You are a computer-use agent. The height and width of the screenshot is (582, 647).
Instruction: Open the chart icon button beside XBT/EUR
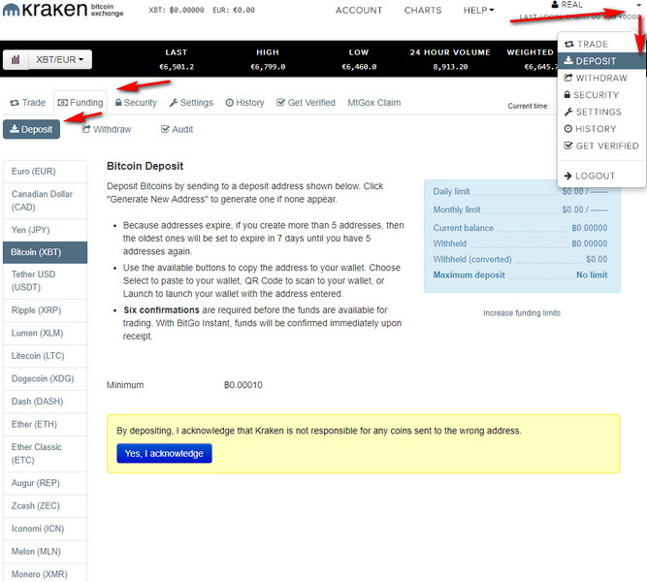16,60
